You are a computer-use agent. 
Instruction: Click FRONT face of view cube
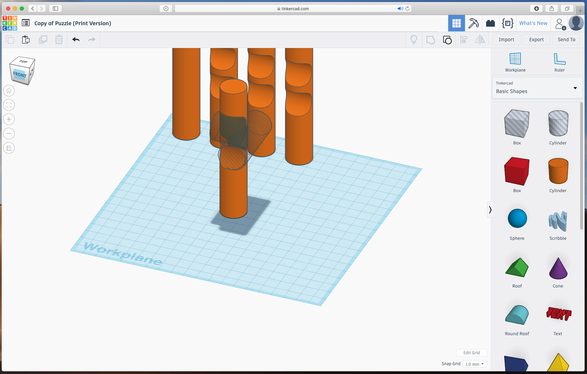(19, 75)
